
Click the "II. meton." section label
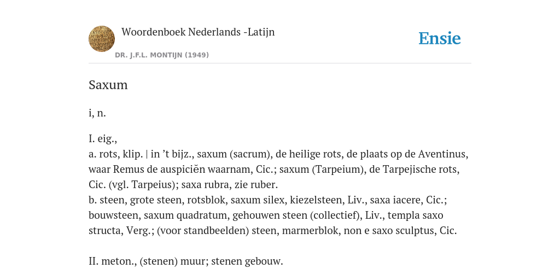pyautogui.click(x=113, y=261)
